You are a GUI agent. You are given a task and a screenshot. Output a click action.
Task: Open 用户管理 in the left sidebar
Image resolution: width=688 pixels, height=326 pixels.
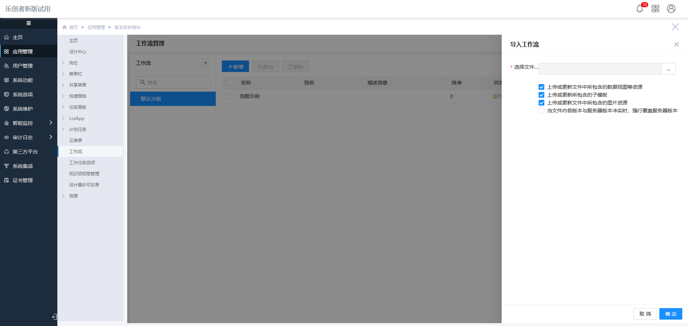[x=23, y=66]
